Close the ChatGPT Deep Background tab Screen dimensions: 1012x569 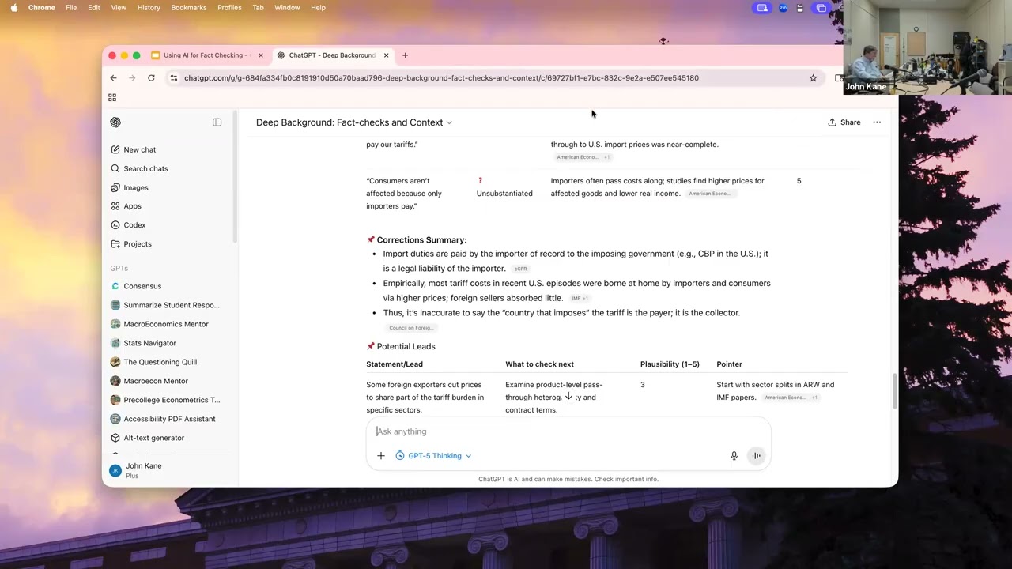pos(387,55)
